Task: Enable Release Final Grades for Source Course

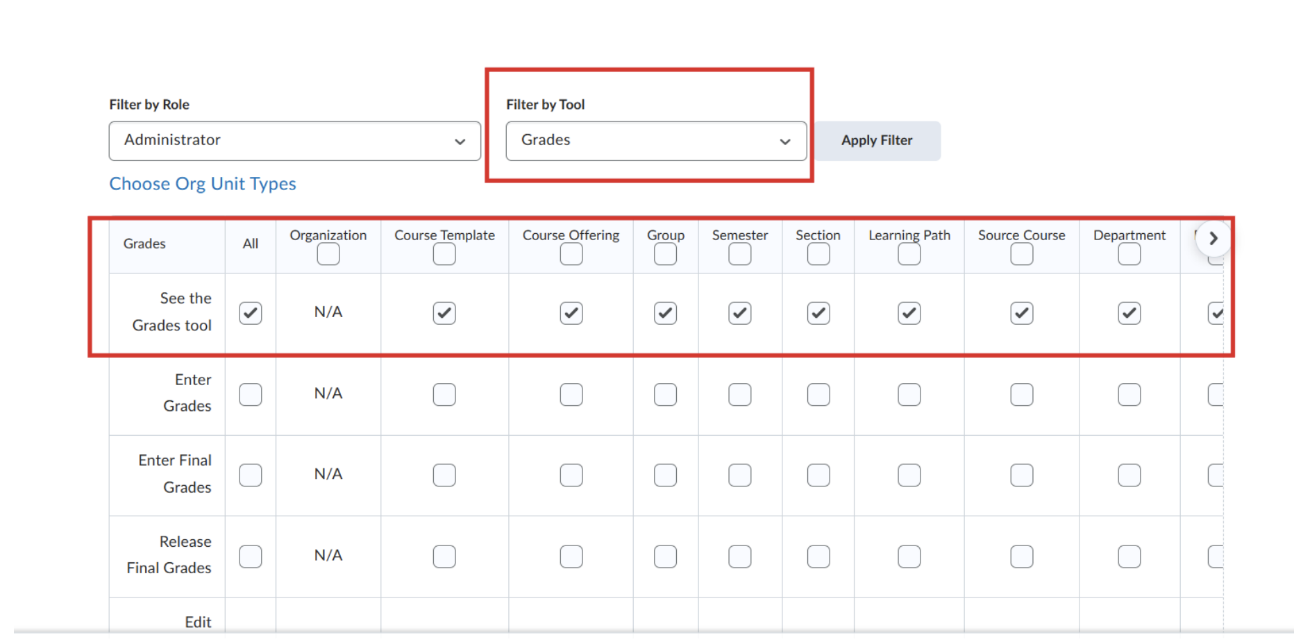Action: [x=1022, y=557]
